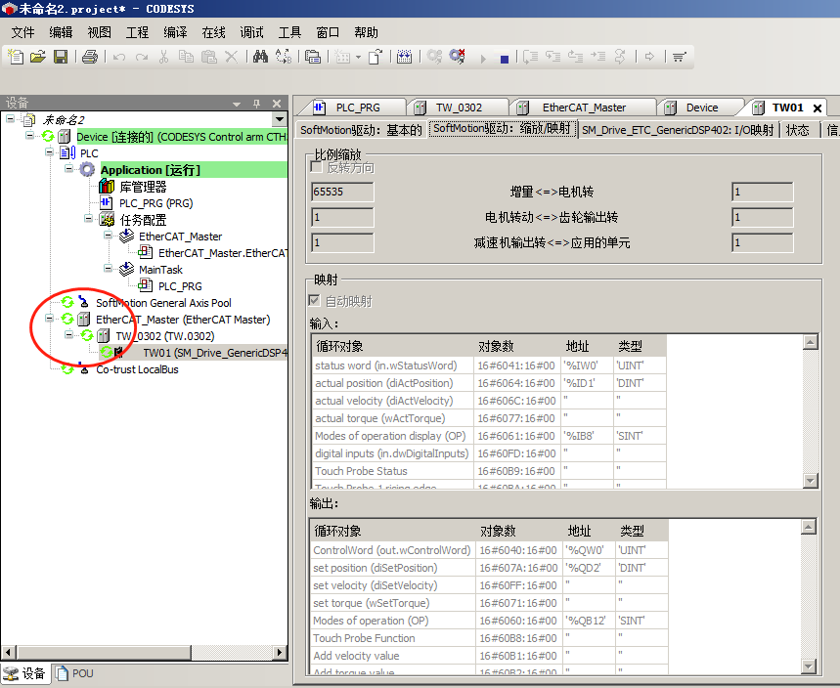Click the New file toolbar icon

16,57
